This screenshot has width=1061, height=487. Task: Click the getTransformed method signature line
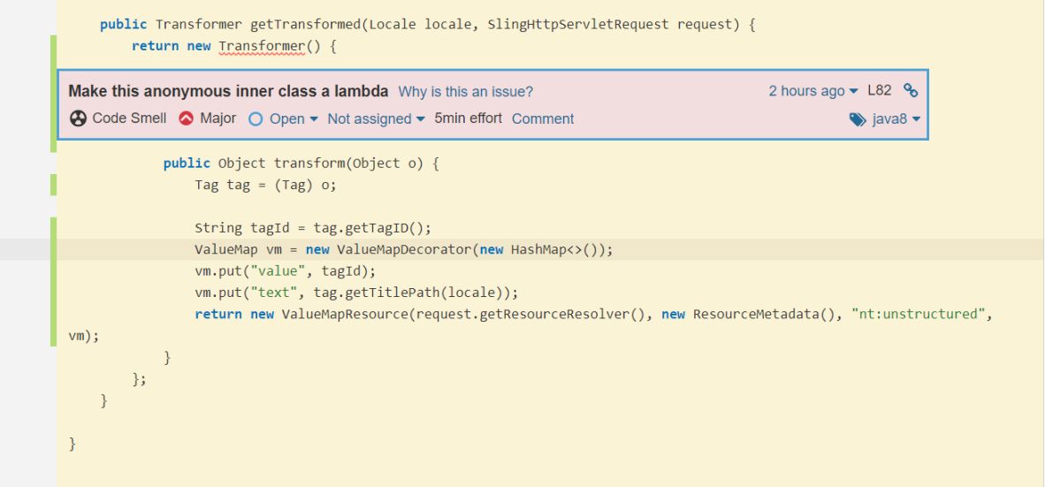pyautogui.click(x=428, y=24)
